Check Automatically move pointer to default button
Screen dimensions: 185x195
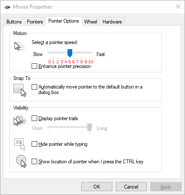pyautogui.click(x=34, y=87)
